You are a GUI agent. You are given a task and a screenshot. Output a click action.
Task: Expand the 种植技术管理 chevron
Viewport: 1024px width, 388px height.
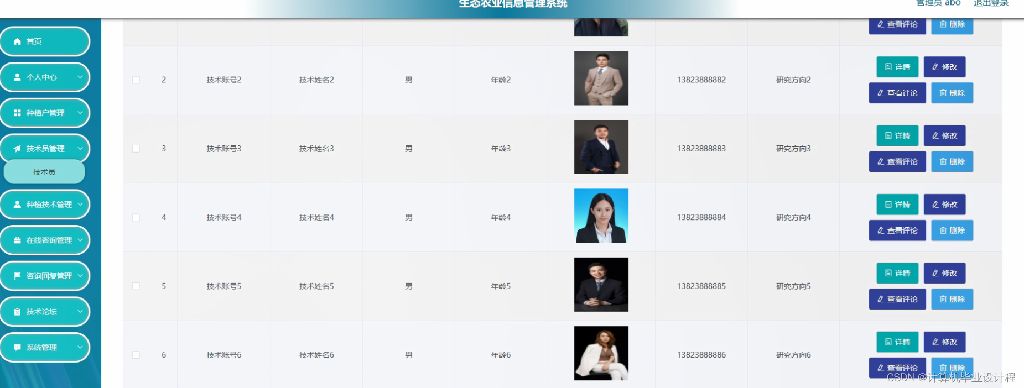tap(80, 205)
